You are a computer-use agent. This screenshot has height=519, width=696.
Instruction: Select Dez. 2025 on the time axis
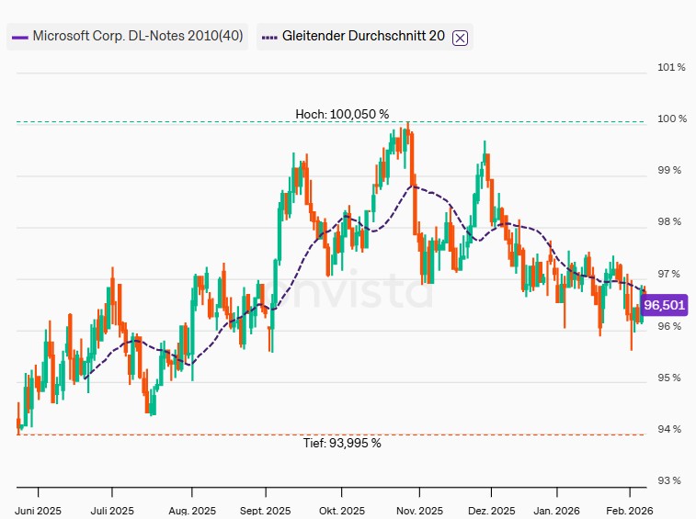pos(490,510)
